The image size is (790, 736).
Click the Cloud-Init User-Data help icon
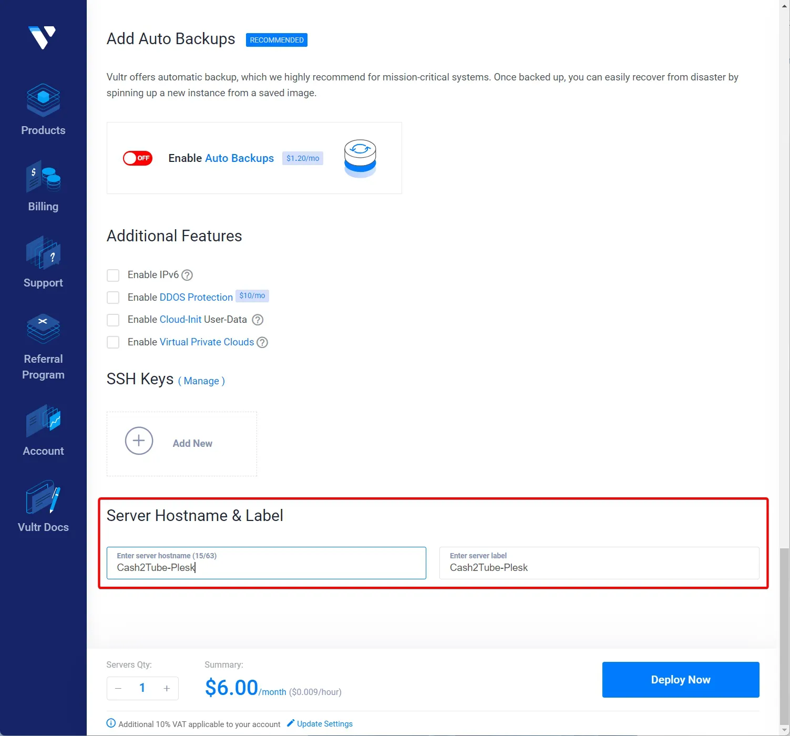258,320
